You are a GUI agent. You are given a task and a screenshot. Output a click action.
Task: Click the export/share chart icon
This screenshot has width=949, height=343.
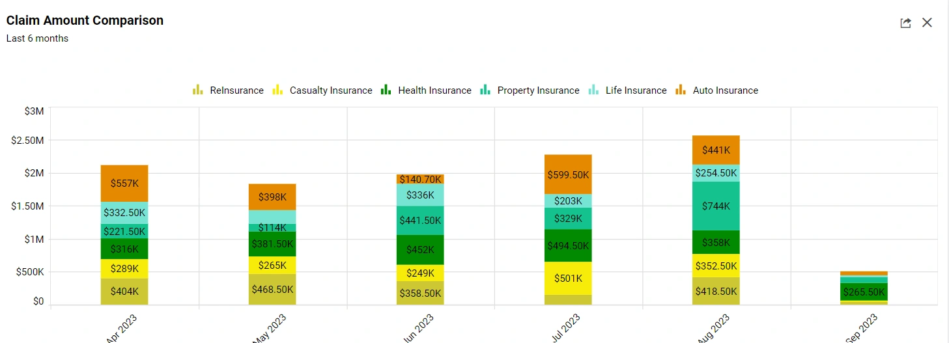(905, 23)
